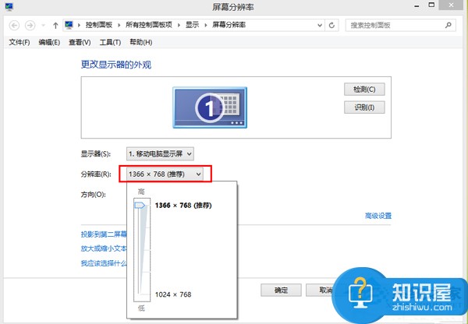This screenshot has width=468, height=324.
Task: Select the 1366 × 768 (推荐) bold label in list
Action: [183, 206]
